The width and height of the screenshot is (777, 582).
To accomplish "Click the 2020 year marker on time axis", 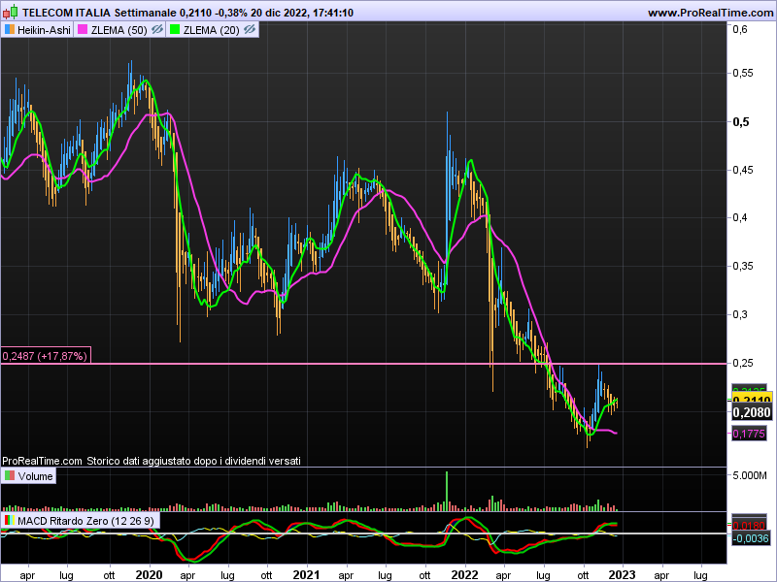I will pyautogui.click(x=149, y=573).
